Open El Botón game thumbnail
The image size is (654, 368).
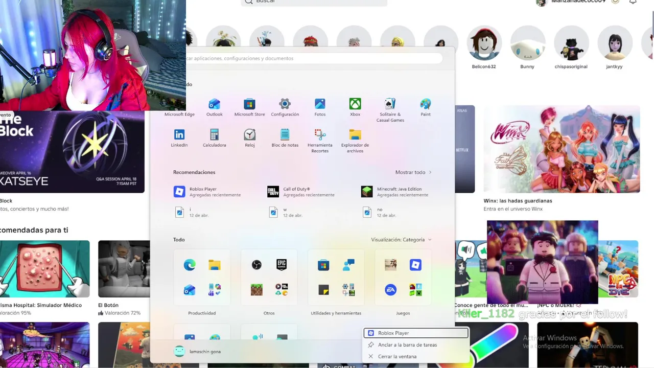tap(124, 269)
